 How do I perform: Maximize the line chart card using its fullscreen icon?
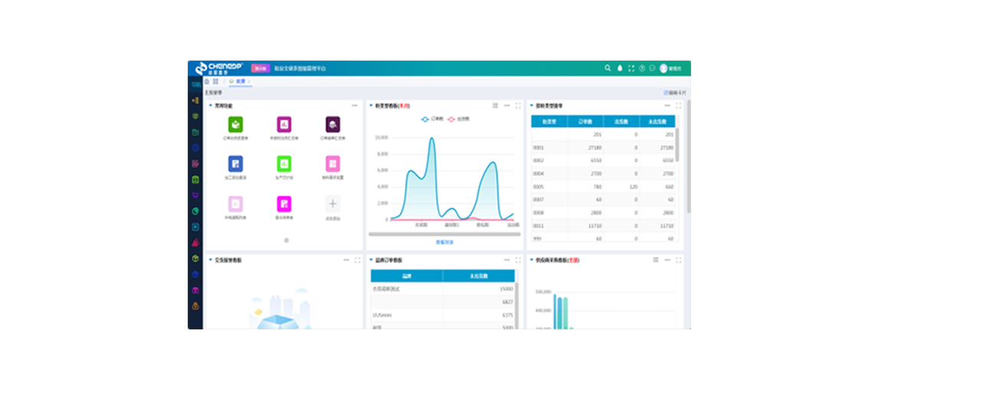click(518, 106)
